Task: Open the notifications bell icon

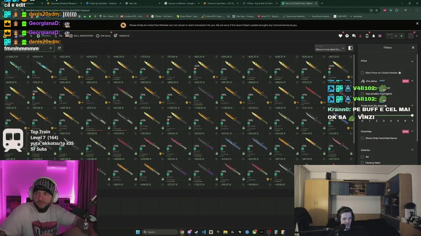Action: click(374, 36)
